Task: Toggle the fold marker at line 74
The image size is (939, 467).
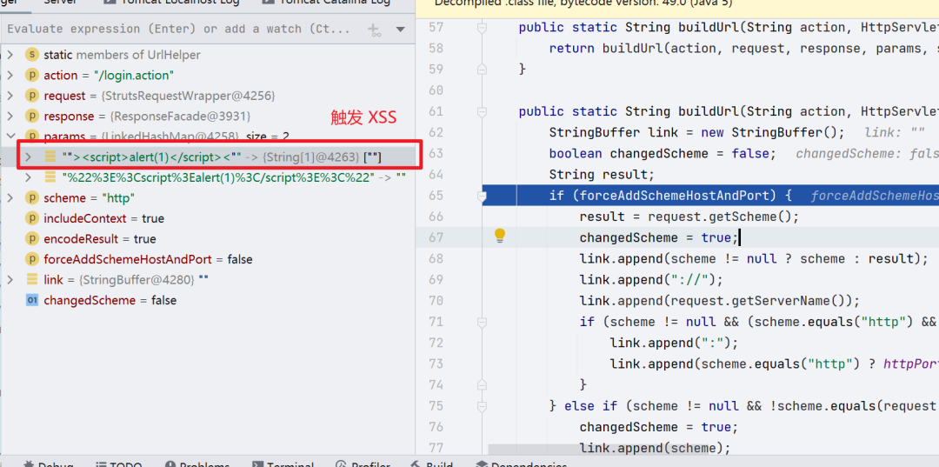Action: (x=482, y=385)
